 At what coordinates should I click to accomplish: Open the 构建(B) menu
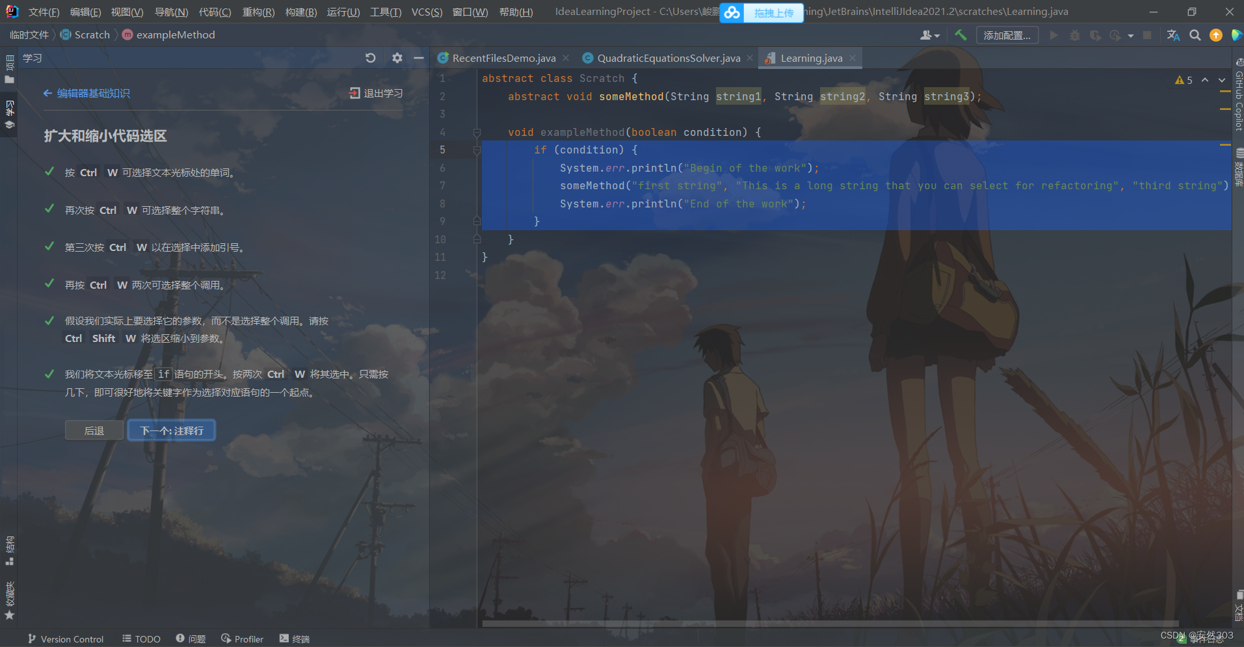point(301,12)
